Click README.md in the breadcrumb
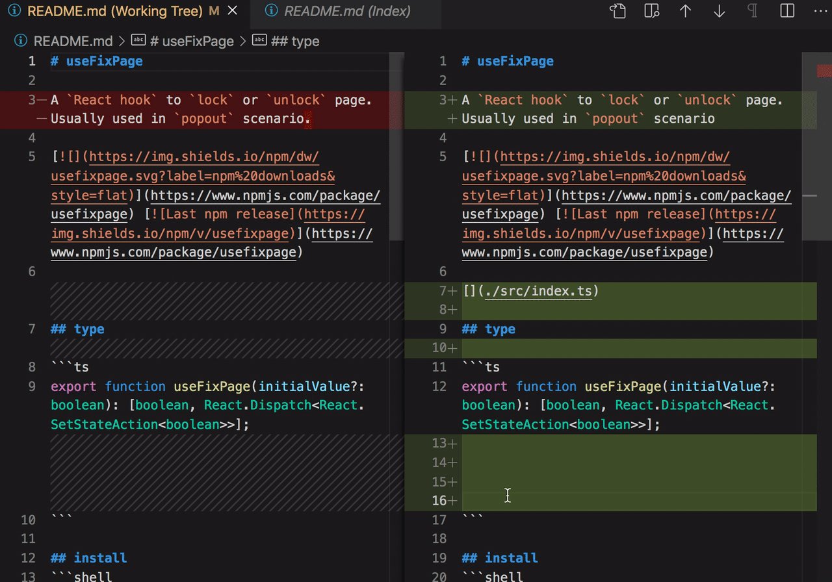Screen dimensions: 832x582 point(73,41)
